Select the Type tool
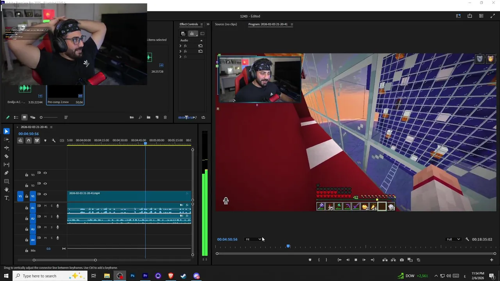 tap(6, 198)
